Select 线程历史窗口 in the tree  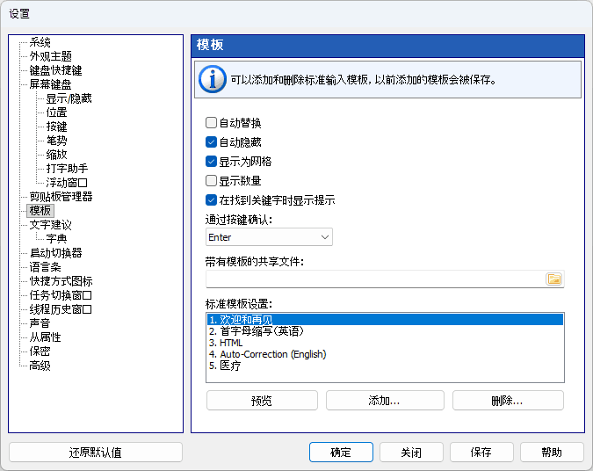click(61, 309)
